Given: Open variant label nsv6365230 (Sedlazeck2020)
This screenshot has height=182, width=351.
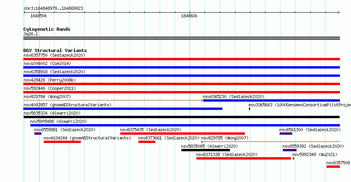Looking at the screenshot, I should coord(233,97).
